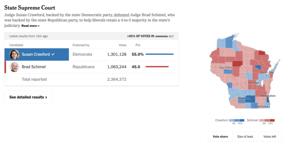Switch map to Votes left view
Screen dimensions: 287x150
(x=269, y=137)
